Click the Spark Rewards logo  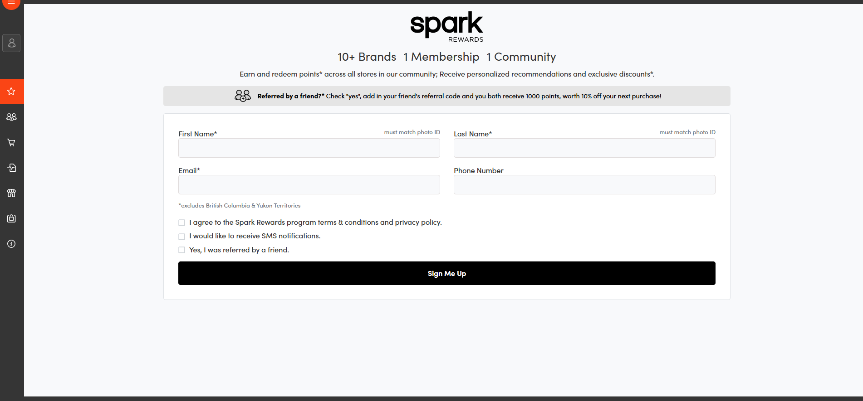[x=447, y=27]
